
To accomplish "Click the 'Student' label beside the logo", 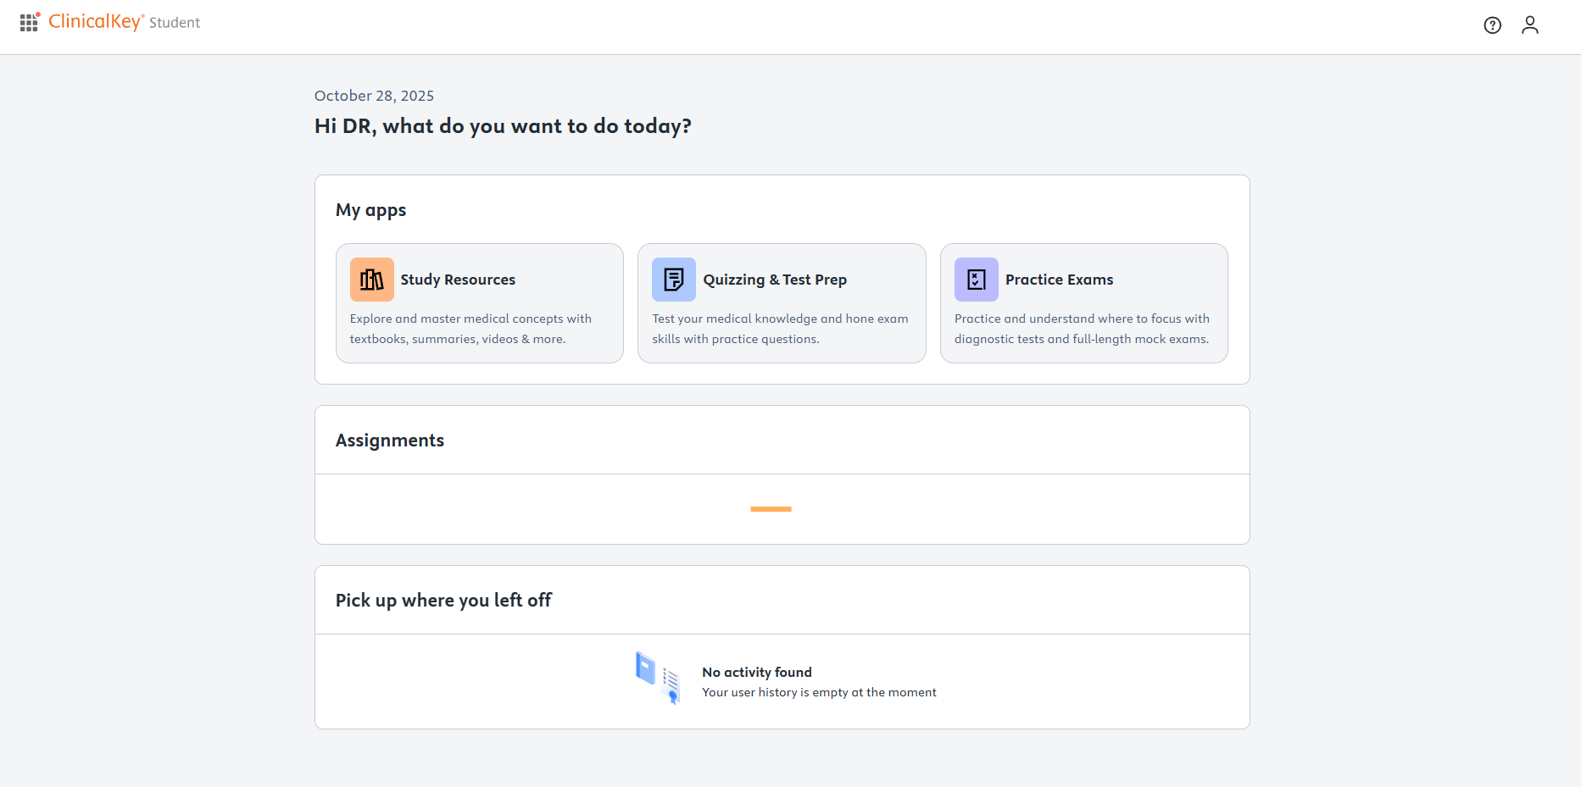I will [x=175, y=23].
